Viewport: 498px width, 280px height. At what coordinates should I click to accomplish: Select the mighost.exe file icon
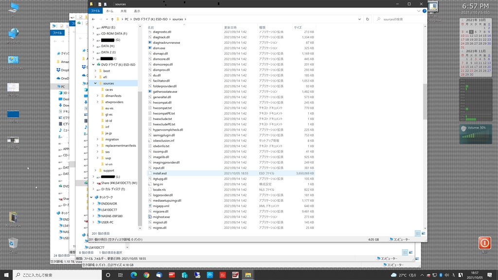pyautogui.click(x=150, y=217)
